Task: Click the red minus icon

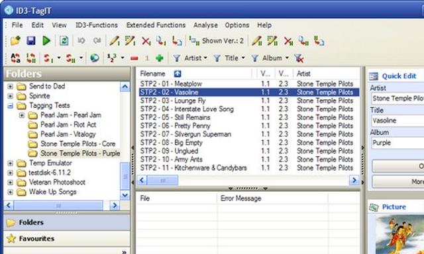Action: coord(134,58)
